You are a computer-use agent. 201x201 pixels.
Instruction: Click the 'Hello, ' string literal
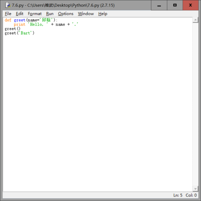(x=38, y=24)
